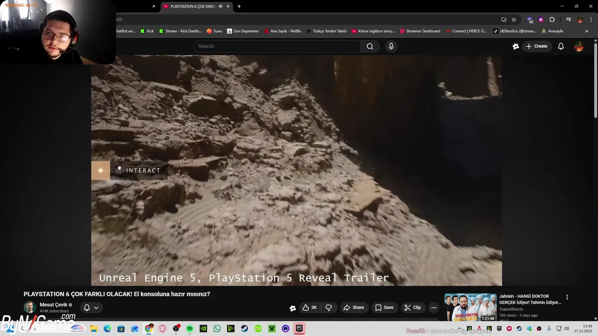
Task: Click the sparkle icon beside Create
Action: pos(516,46)
